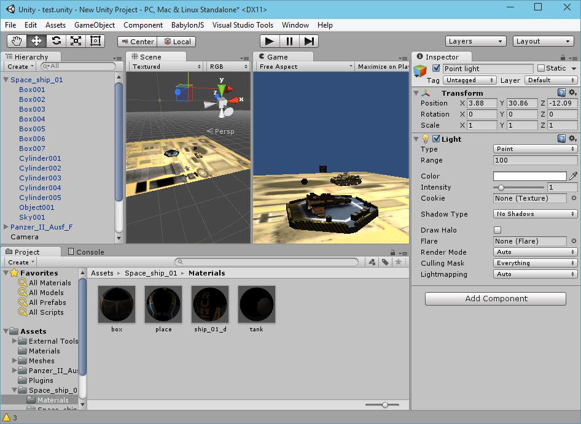The image size is (581, 424).
Task: Open the Component menu
Action: tap(143, 25)
